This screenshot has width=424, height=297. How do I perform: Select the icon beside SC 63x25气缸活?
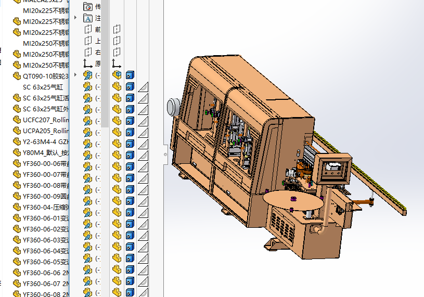[x=17, y=98]
